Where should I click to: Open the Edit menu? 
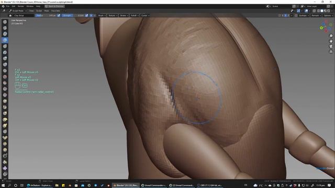click(14, 6)
